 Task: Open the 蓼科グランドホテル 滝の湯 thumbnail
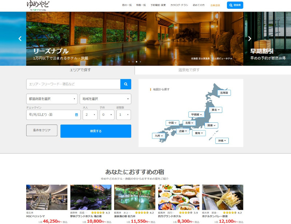click(91, 197)
